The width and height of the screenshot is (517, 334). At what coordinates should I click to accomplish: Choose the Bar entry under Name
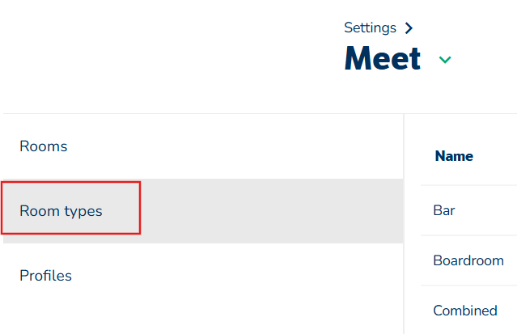(444, 210)
